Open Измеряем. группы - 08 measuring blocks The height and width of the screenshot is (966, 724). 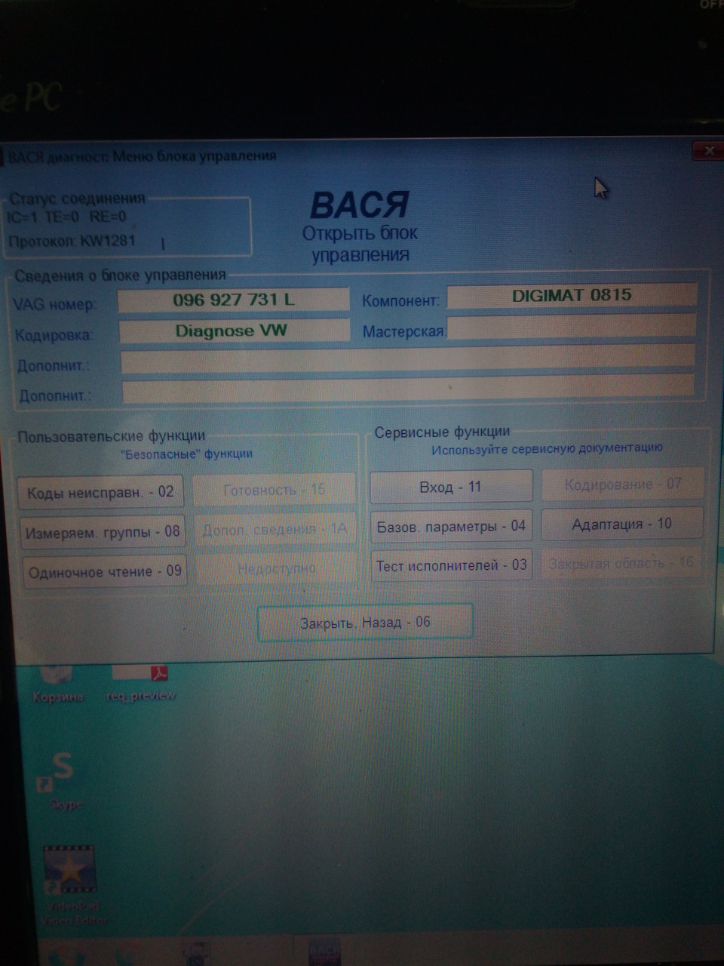[x=103, y=532]
